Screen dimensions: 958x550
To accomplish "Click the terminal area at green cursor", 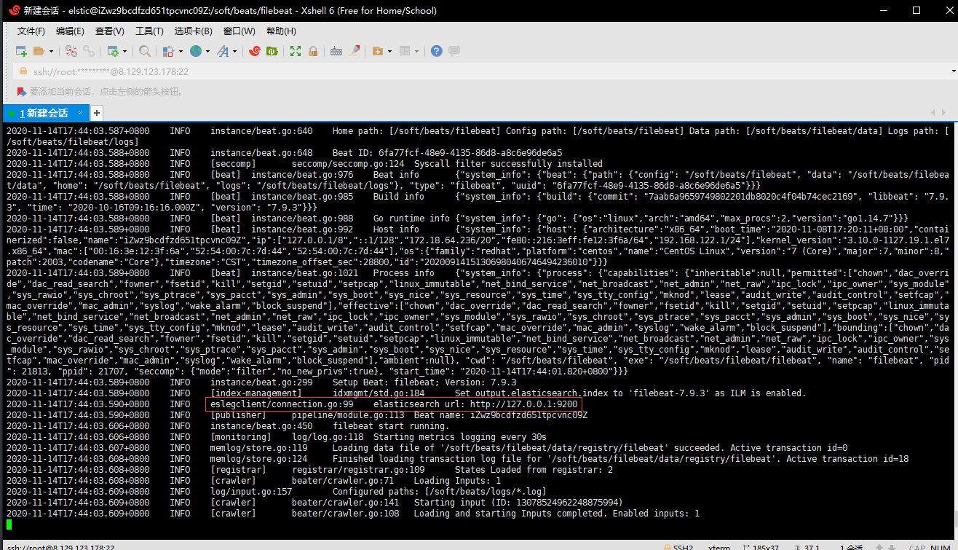I will (x=9, y=525).
